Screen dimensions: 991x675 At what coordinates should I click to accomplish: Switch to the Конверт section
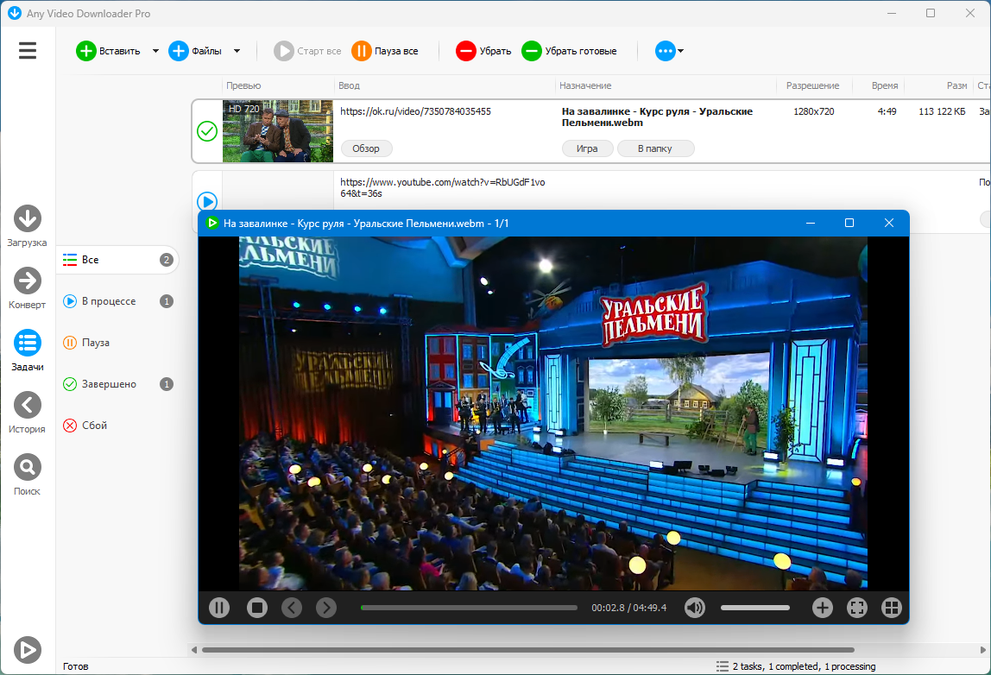point(27,288)
